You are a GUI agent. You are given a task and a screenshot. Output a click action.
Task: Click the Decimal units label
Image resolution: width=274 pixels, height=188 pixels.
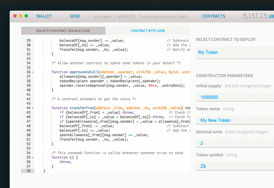[209, 132]
